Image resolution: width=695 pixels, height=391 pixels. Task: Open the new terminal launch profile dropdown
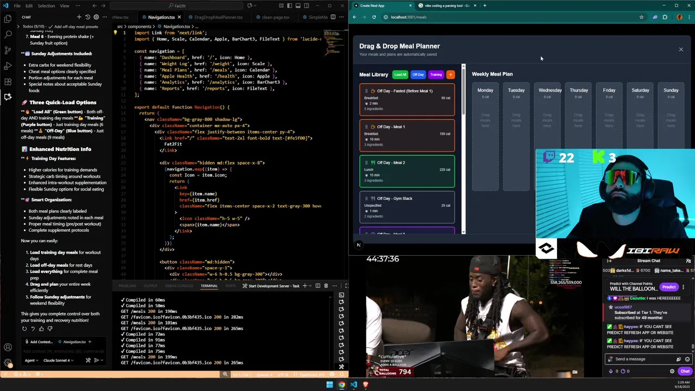(311, 286)
